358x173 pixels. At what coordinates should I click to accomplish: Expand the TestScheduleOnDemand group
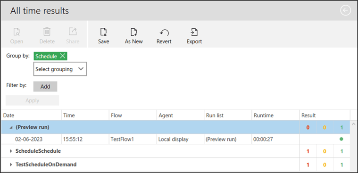(x=11, y=165)
